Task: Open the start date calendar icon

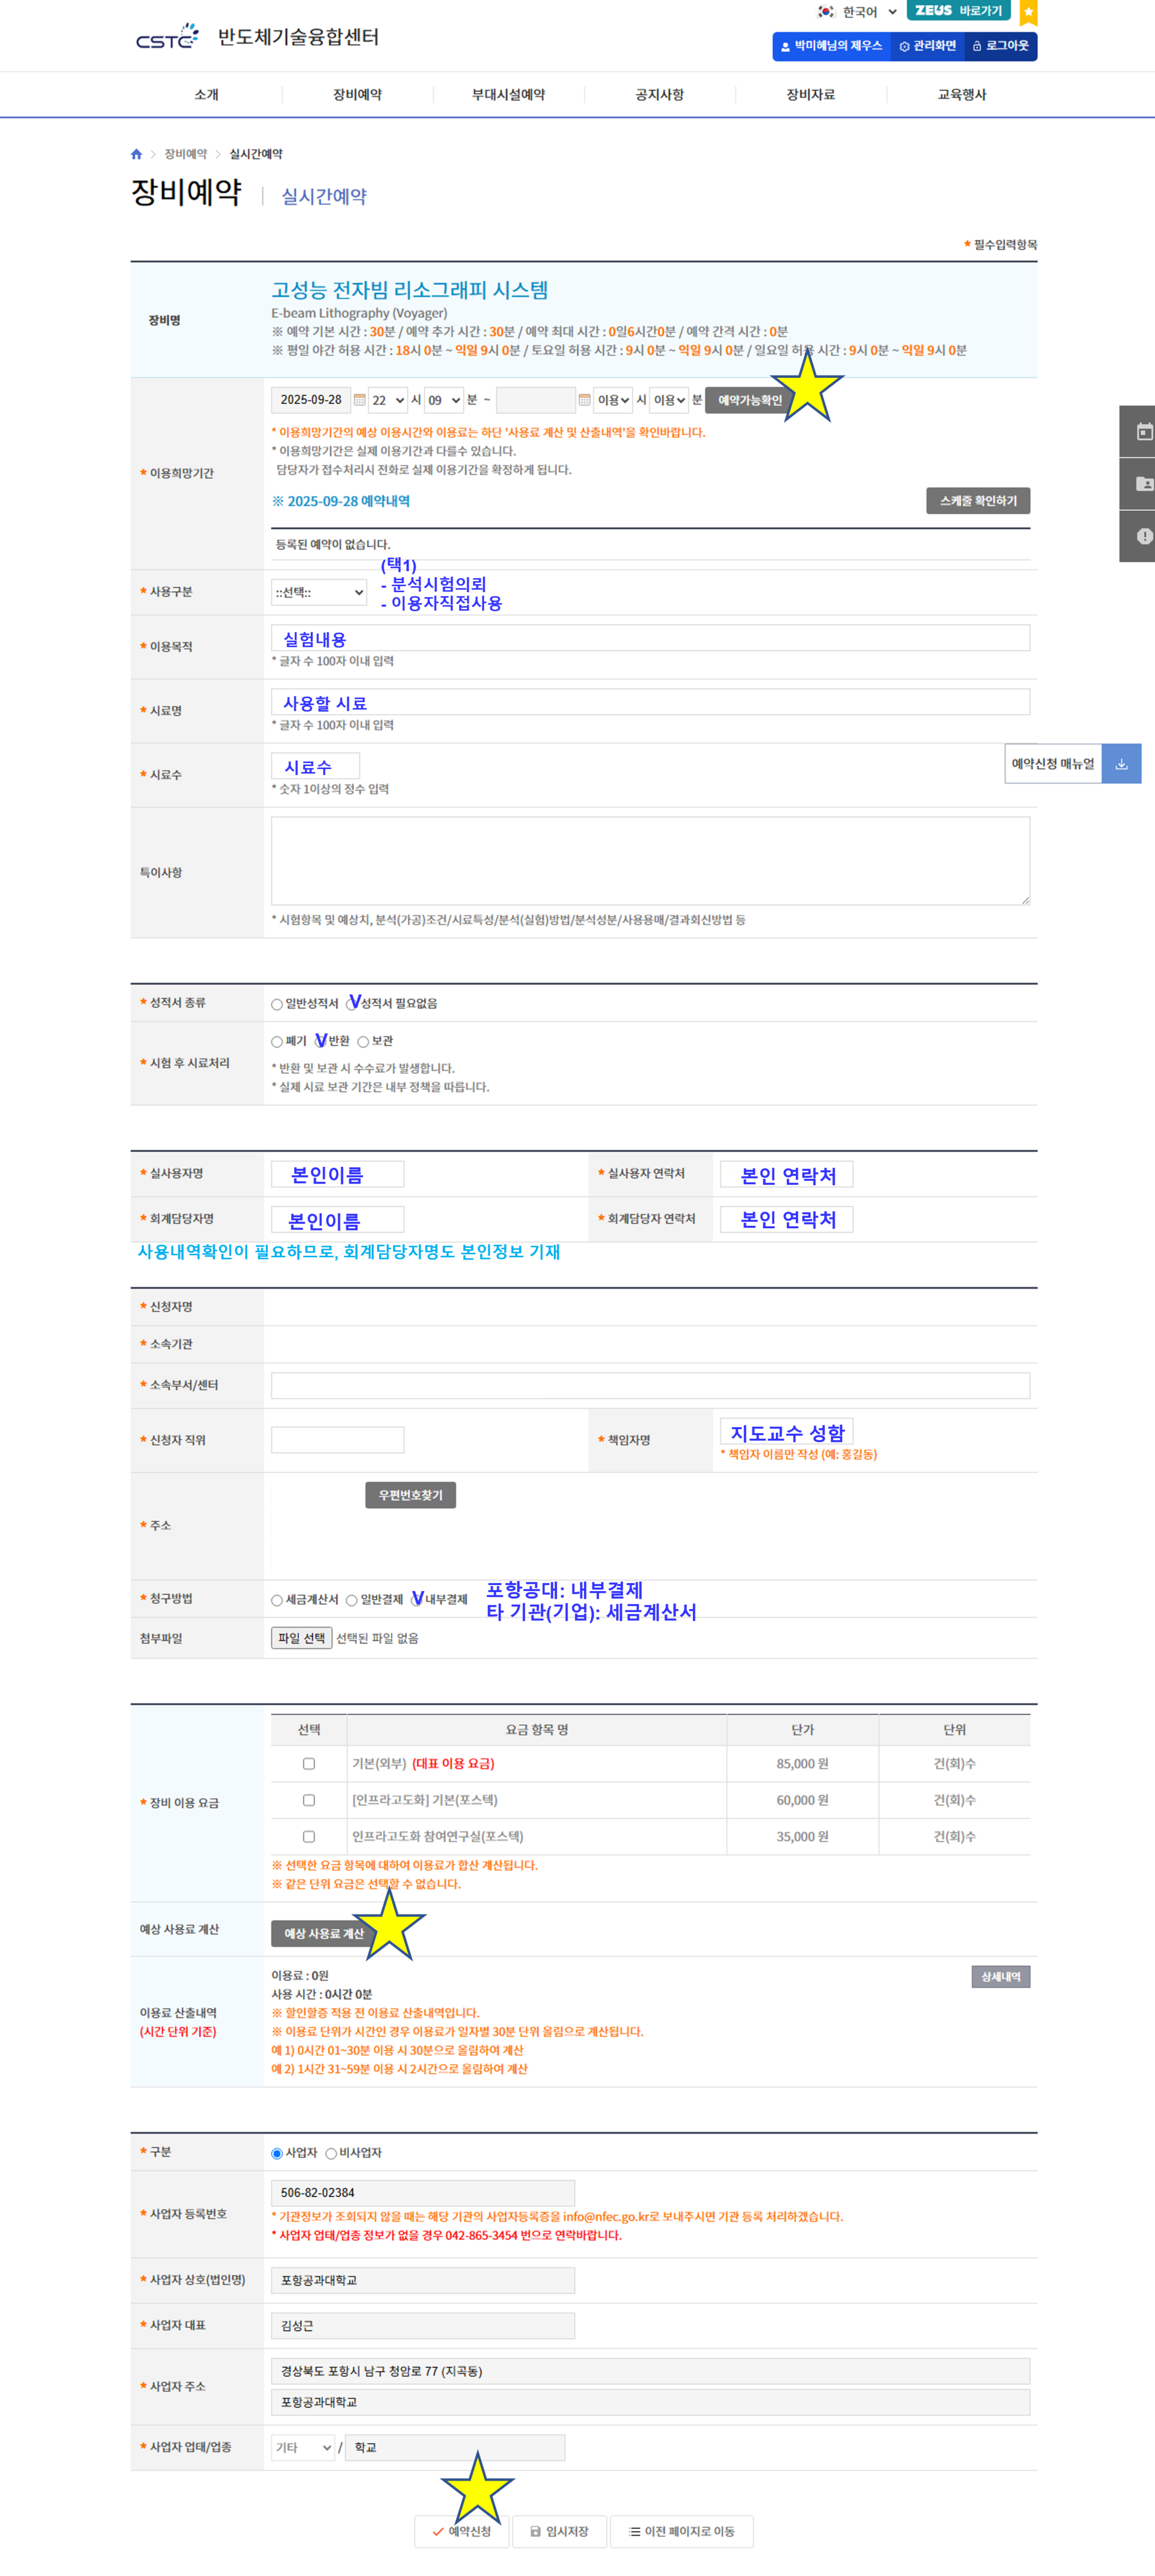Action: (360, 400)
